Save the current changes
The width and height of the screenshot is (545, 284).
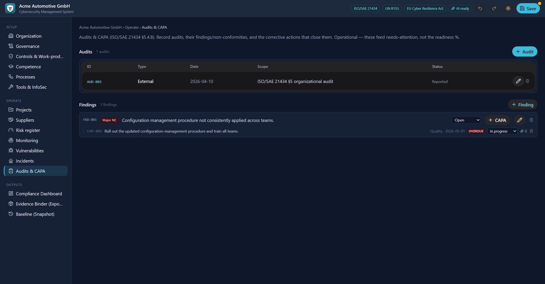528,9
